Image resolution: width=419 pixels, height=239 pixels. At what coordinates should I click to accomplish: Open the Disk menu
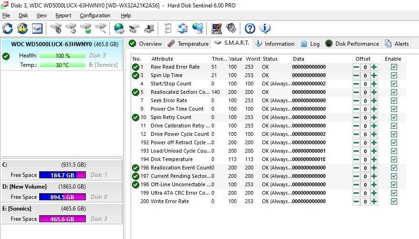[x=23, y=15]
